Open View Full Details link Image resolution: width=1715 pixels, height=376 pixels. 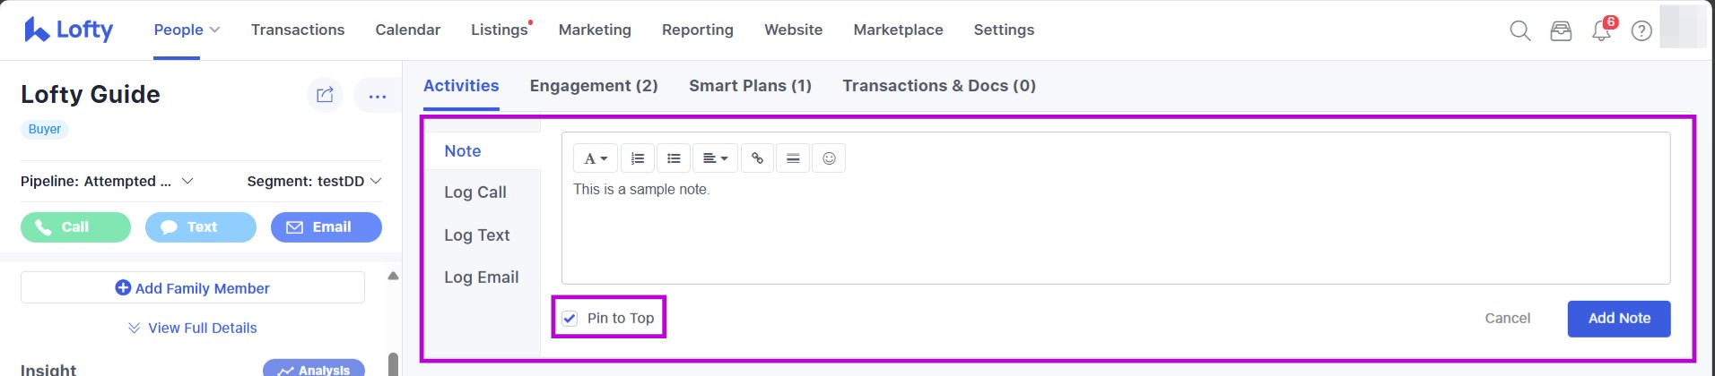coord(202,328)
